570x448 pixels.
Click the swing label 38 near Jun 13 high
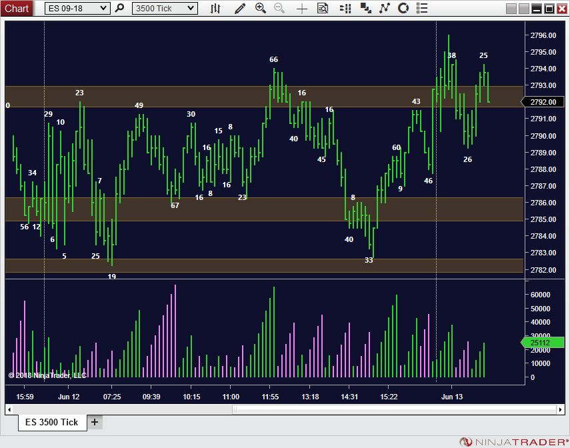click(451, 55)
